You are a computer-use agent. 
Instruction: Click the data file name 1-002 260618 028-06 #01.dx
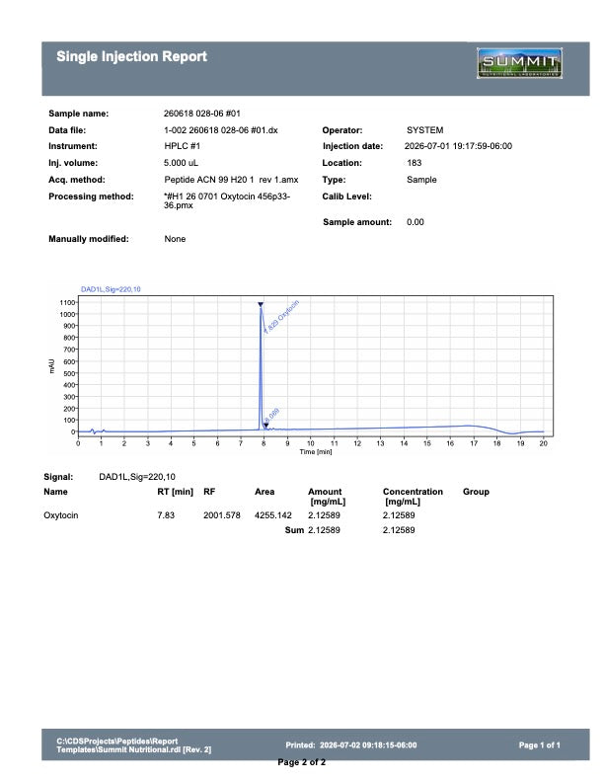pos(221,130)
